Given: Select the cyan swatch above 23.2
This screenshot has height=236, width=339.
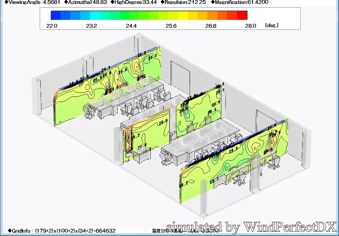Looking at the screenshot, I should 95,15.
